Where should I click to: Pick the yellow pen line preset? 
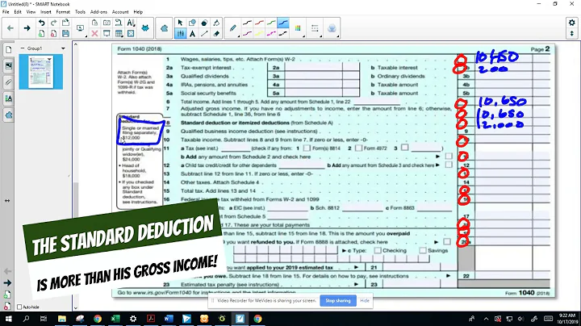click(x=259, y=34)
